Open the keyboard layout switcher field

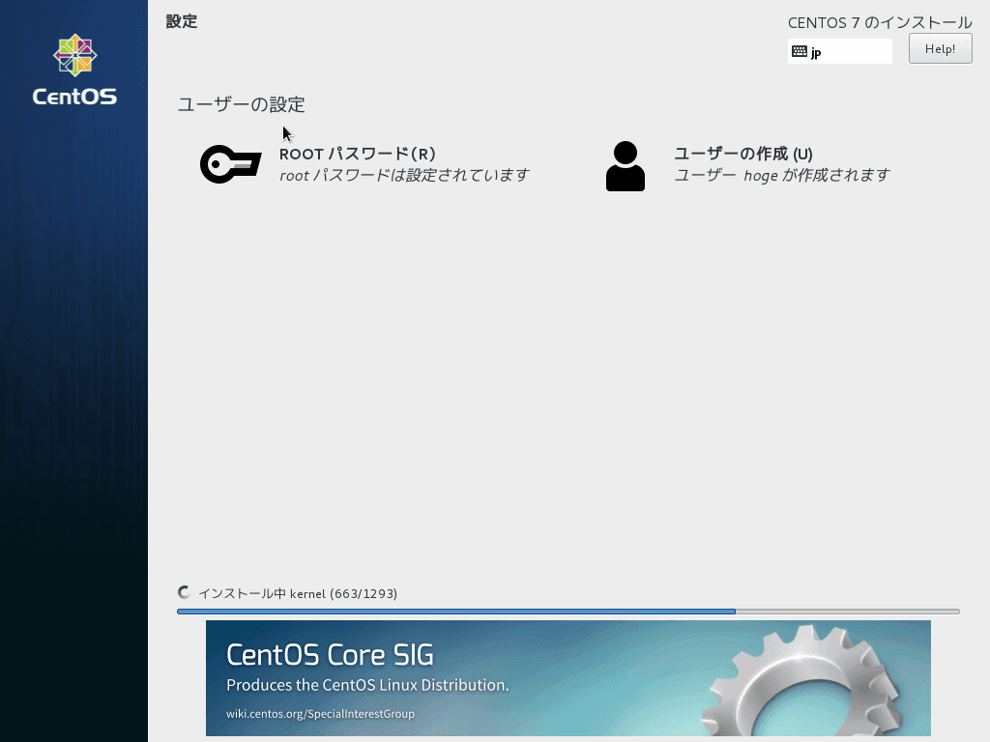[x=839, y=51]
